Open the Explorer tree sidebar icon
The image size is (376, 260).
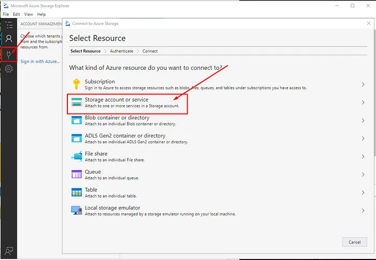click(x=9, y=24)
